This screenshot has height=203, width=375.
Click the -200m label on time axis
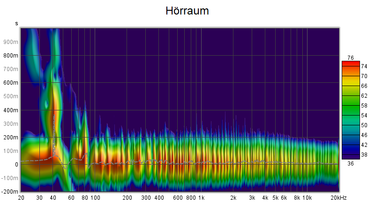tap(9, 192)
